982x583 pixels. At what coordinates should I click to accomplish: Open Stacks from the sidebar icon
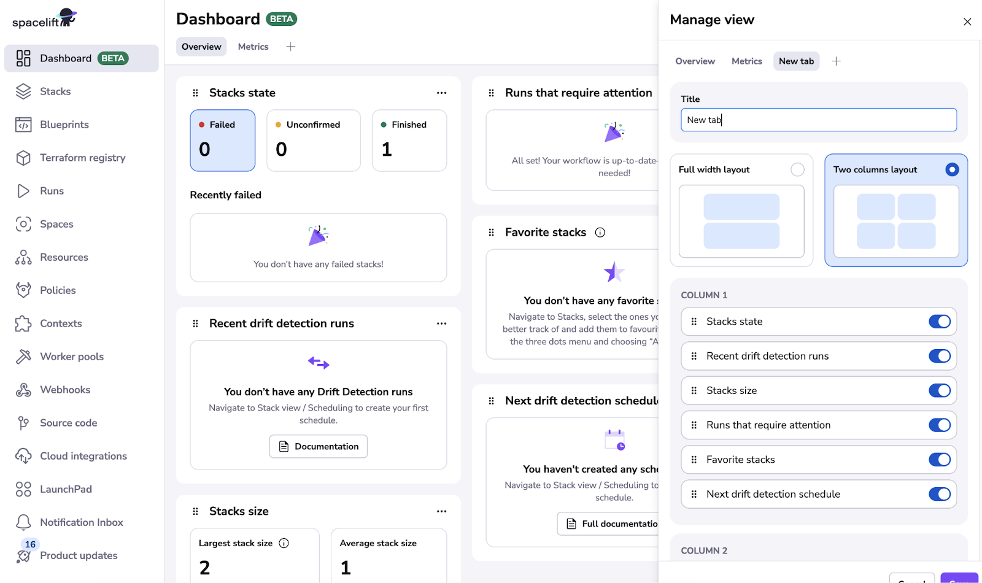[x=23, y=91]
